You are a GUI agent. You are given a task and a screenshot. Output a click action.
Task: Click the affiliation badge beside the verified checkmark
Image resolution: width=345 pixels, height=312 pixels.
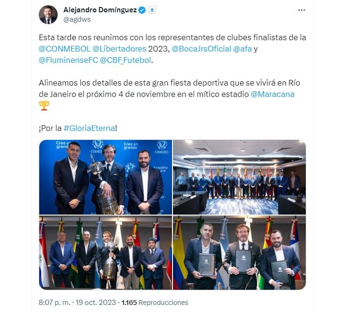[x=152, y=10]
